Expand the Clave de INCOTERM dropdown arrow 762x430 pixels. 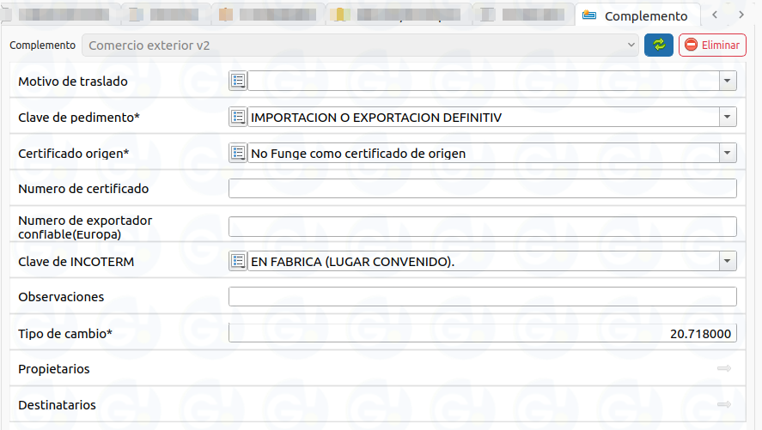click(x=728, y=261)
